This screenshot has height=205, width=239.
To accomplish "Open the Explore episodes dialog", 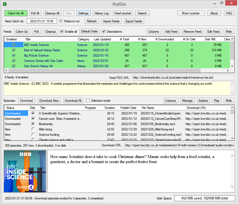I will coord(203,100).
